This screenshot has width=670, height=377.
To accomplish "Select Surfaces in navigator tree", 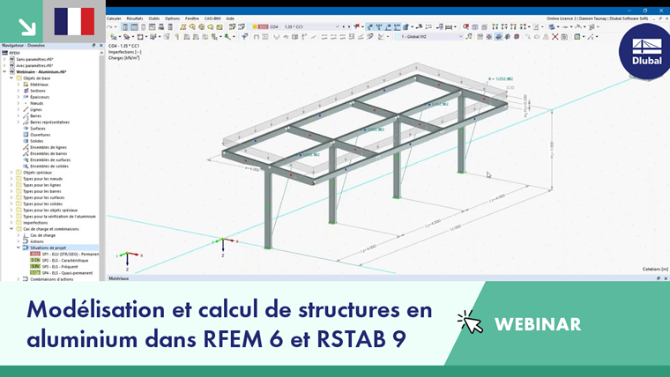I will click(x=38, y=128).
